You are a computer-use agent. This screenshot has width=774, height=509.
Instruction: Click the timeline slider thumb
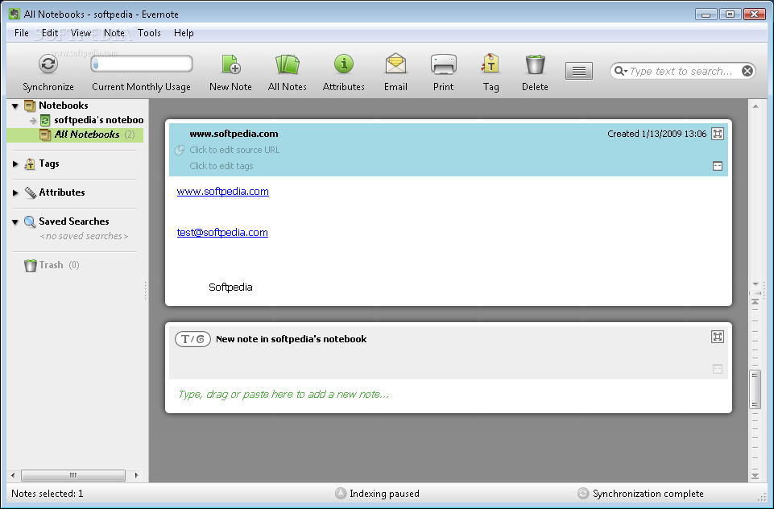pyautogui.click(x=755, y=390)
